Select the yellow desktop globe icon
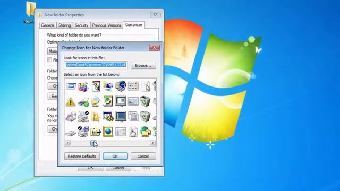 tap(96, 101)
